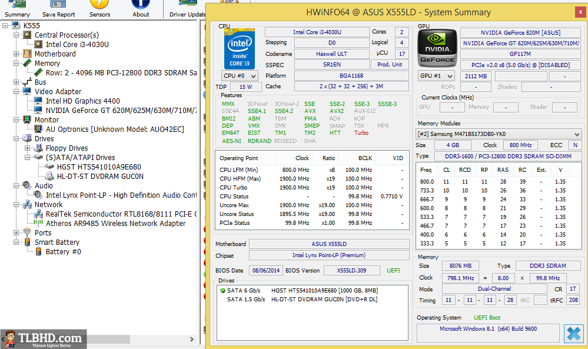Collapse the Memory tree node
This screenshot has width=588, height=349.
[16, 63]
